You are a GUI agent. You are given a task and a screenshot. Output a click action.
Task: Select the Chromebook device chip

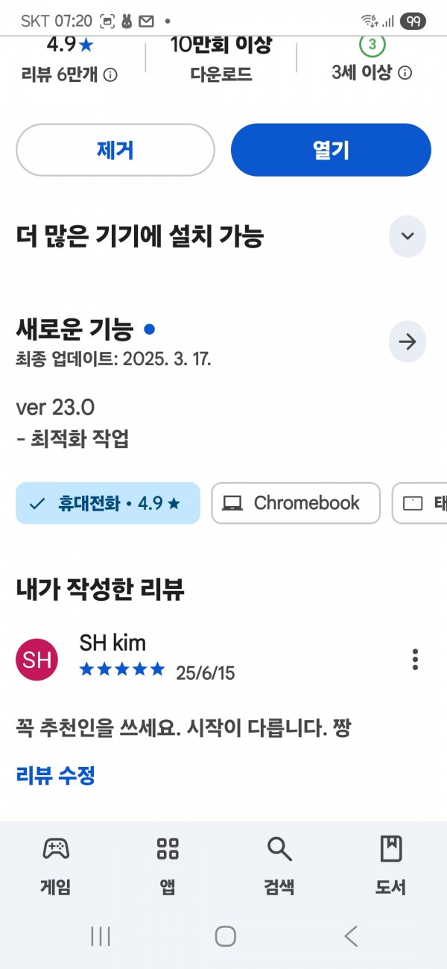296,503
